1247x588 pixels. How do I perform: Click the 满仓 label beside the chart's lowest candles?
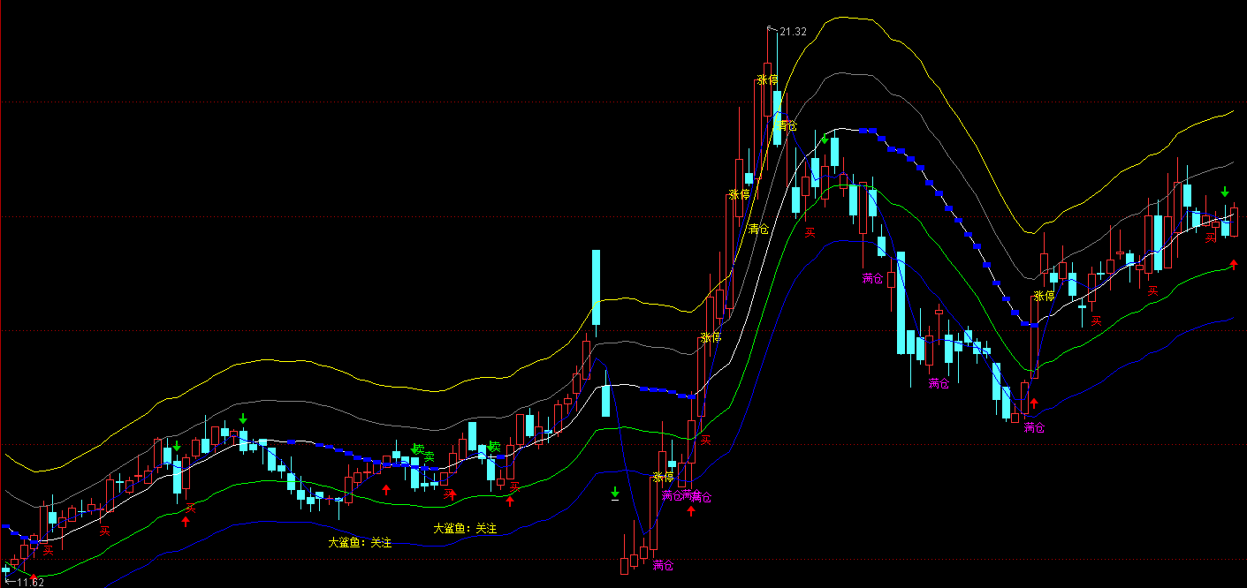pyautogui.click(x=664, y=564)
